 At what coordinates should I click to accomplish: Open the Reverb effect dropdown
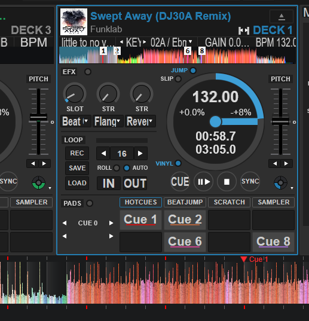click(140, 121)
